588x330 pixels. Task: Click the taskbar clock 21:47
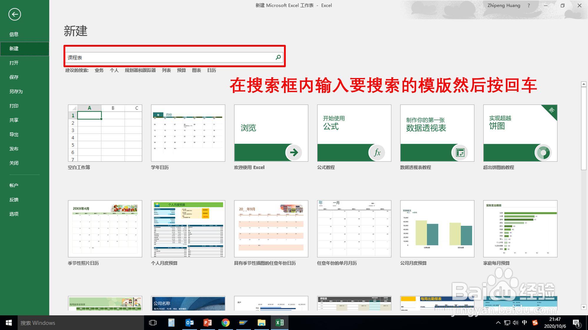pyautogui.click(x=555, y=319)
